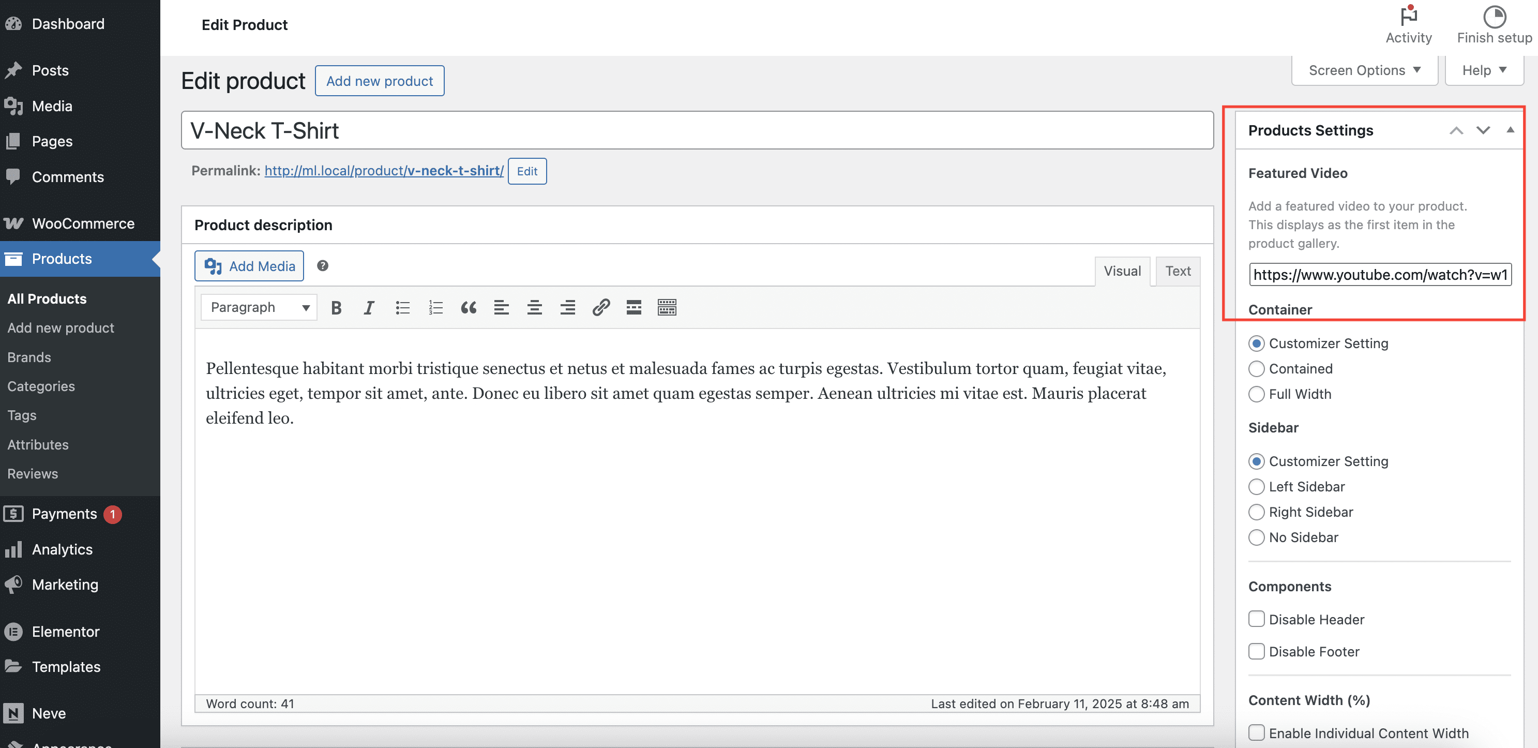Apply italic formatting in editor

pyautogui.click(x=369, y=308)
